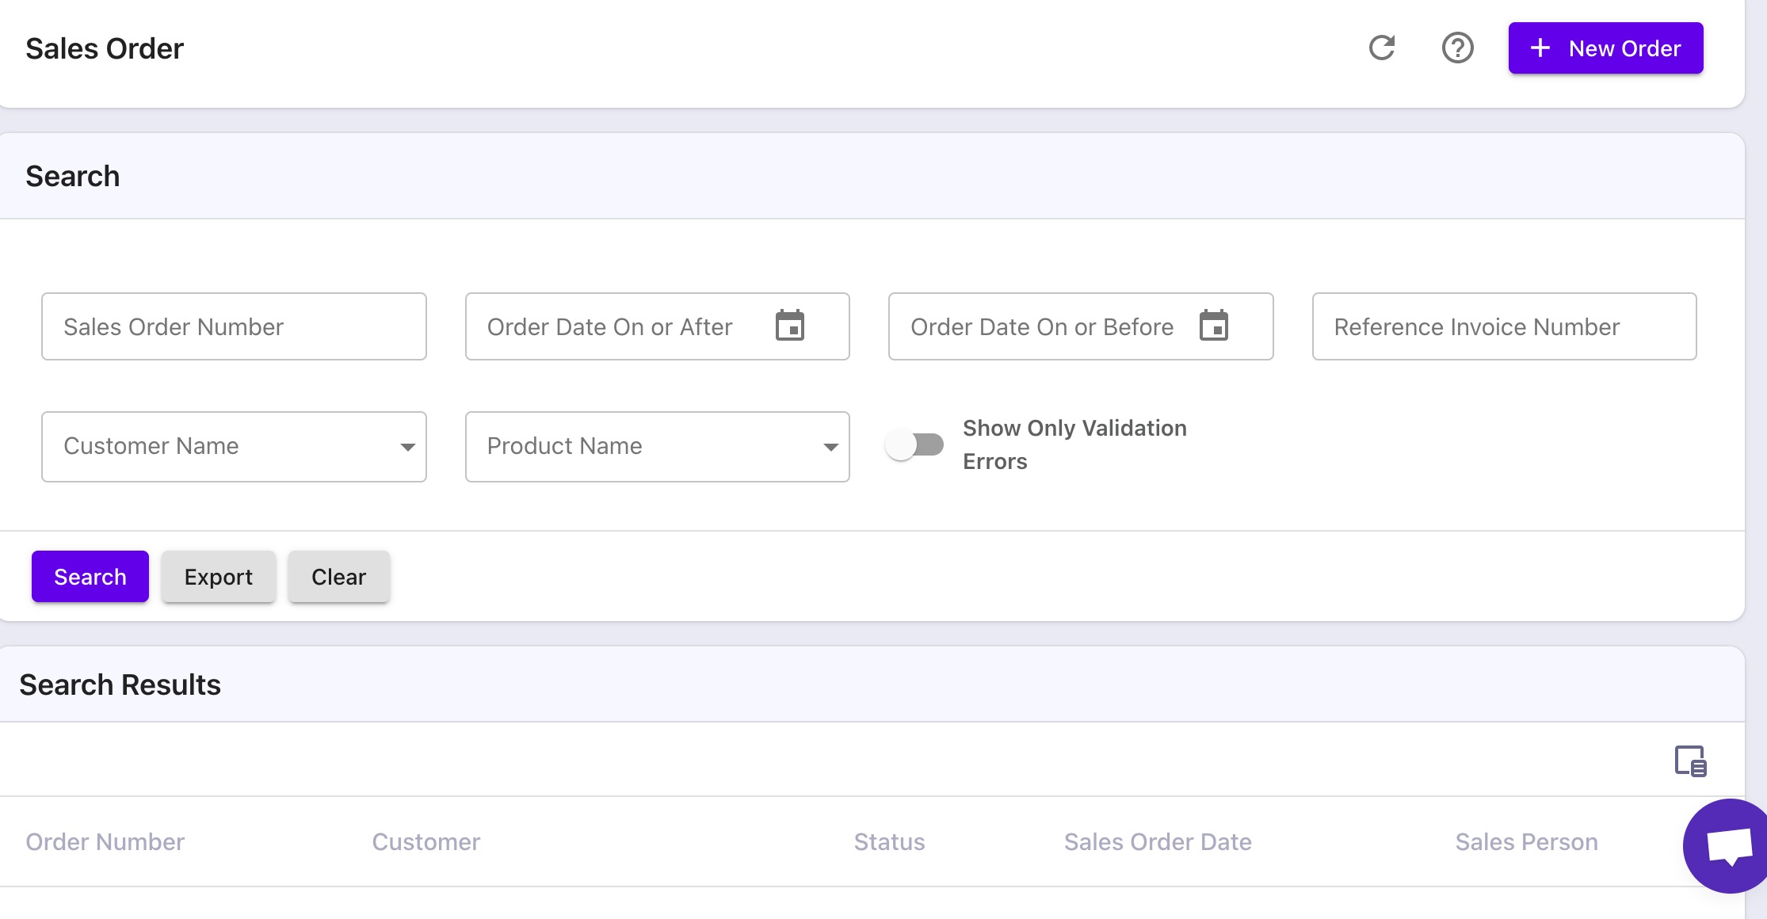Open the chat support bubble
This screenshot has width=1767, height=919.
tap(1729, 845)
